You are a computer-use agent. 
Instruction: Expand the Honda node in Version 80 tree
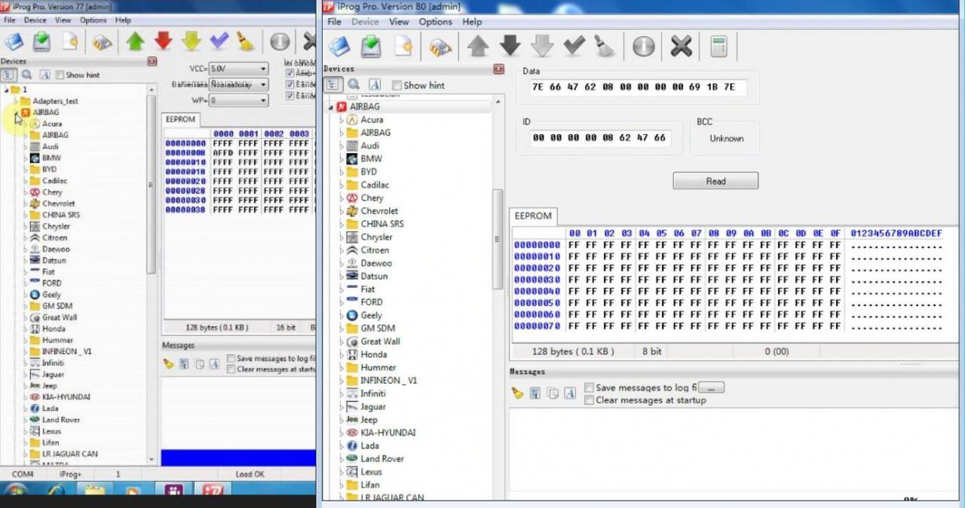point(341,354)
